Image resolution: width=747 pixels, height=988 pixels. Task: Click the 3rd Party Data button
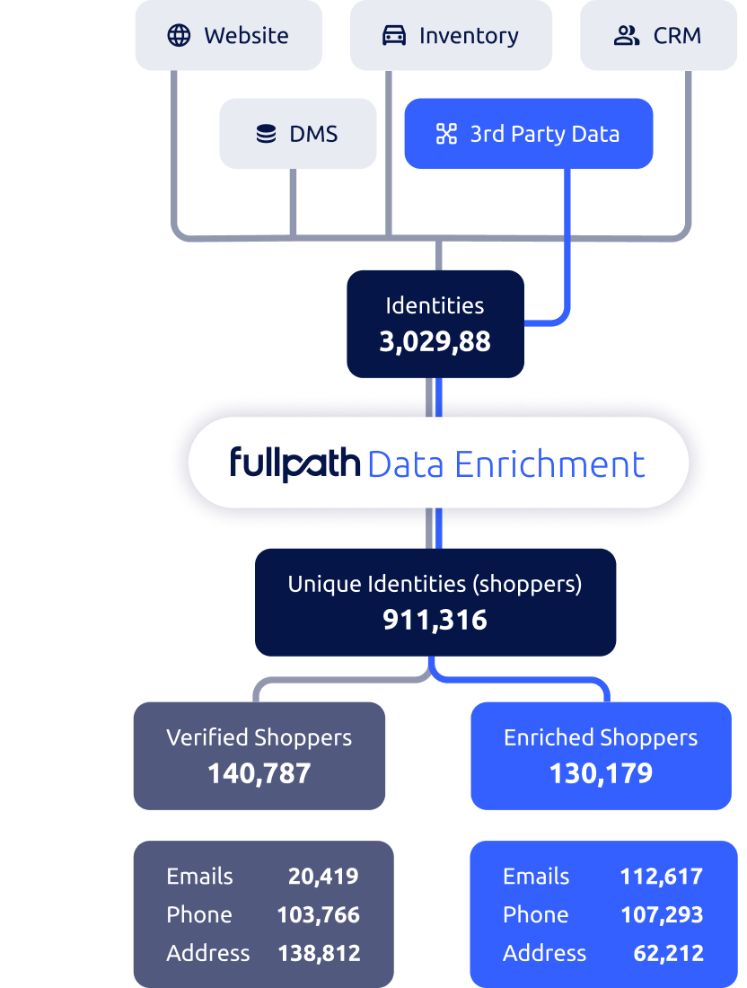coord(528,133)
